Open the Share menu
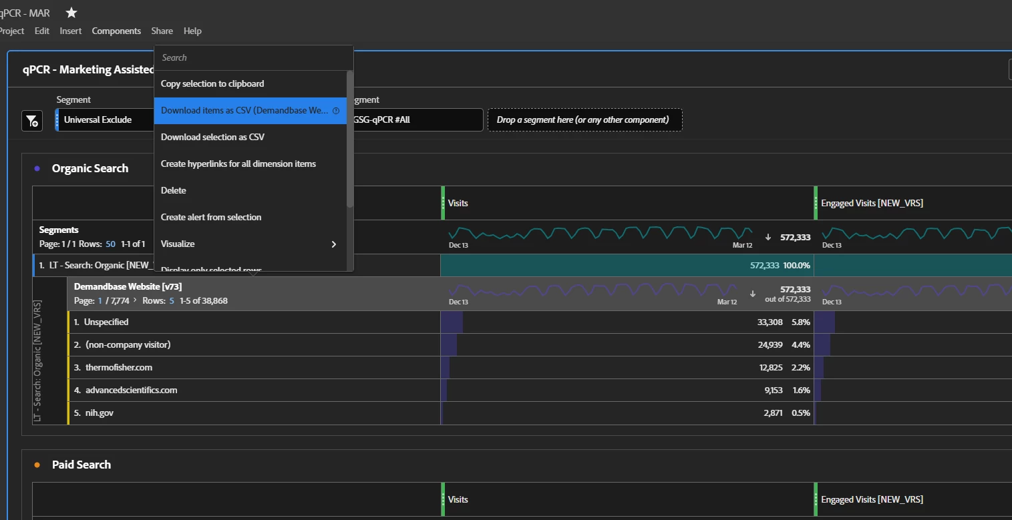Screen dimensions: 1012x520 [x=162, y=31]
